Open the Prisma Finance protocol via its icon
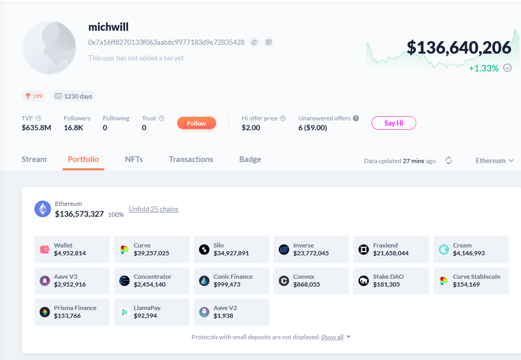The height and width of the screenshot is (360, 521). [x=44, y=312]
